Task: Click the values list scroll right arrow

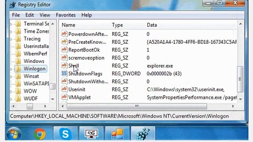Action: coord(233,106)
